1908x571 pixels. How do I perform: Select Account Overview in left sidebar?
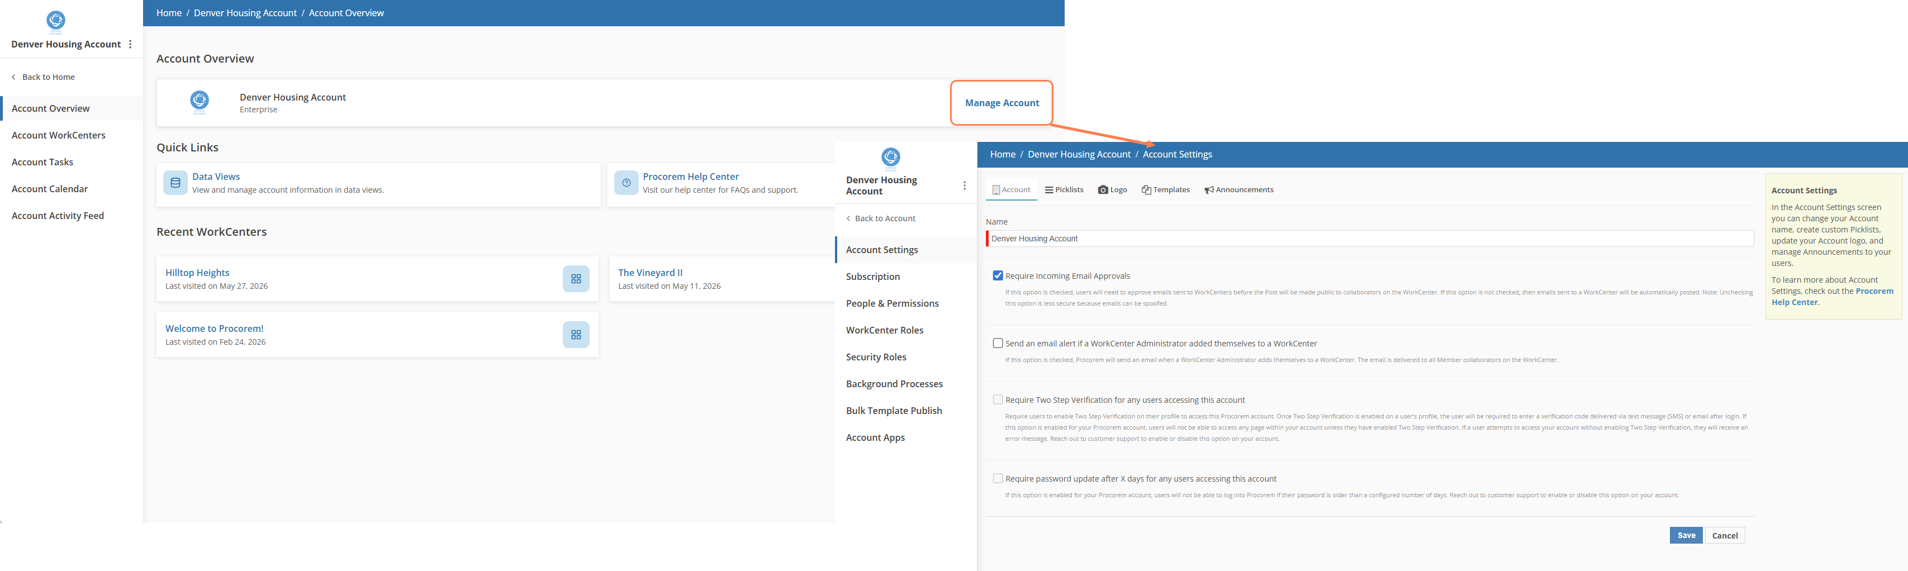(71, 108)
